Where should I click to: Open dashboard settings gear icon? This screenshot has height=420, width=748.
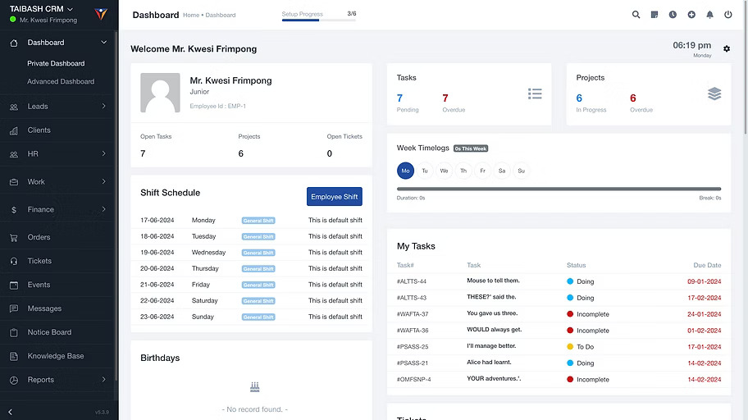(x=726, y=49)
